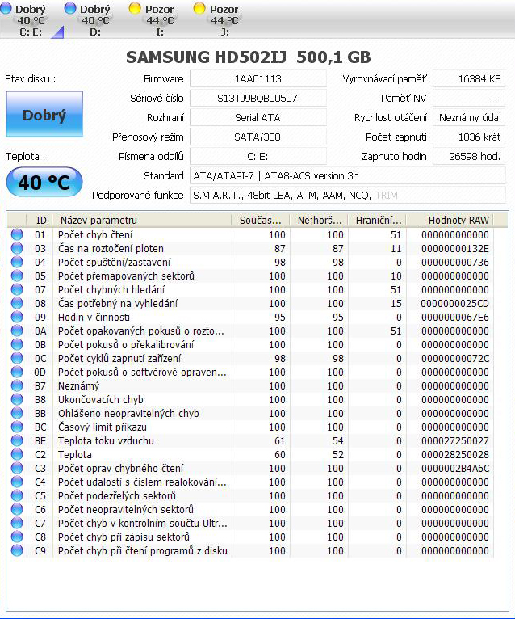515x619 pixels.
Task: Click status icon for Neznámý row B7
Action: pyautogui.click(x=17, y=385)
